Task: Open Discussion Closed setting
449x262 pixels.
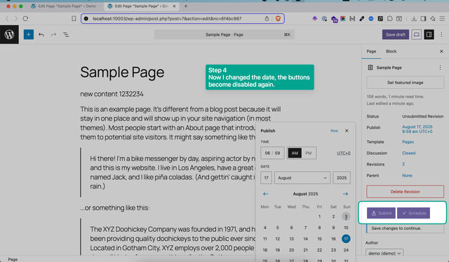Action: [x=408, y=153]
